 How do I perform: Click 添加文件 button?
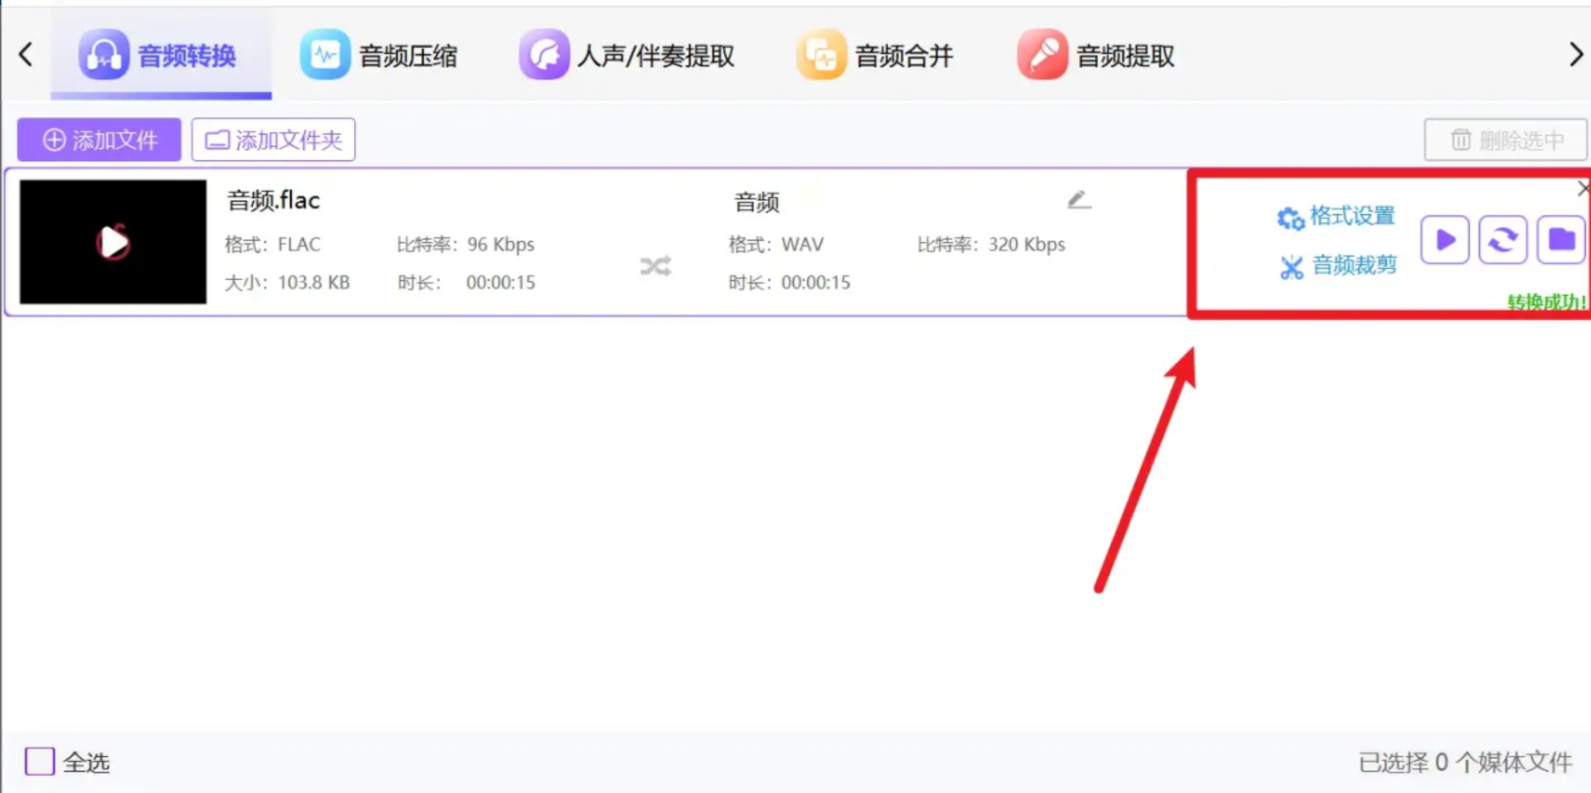[x=100, y=140]
